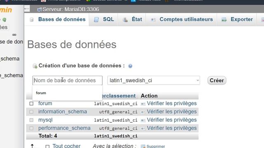Screen dimensions: 264x148
Task: Click the server icon beside Serveur: MariaDB:3306
Action: (40, 10)
